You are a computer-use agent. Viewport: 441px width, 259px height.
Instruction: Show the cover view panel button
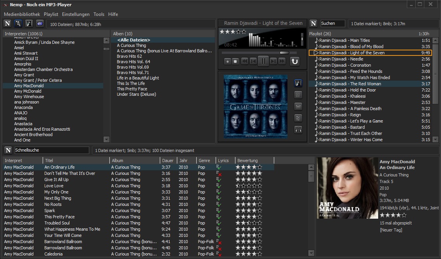click(x=298, y=83)
